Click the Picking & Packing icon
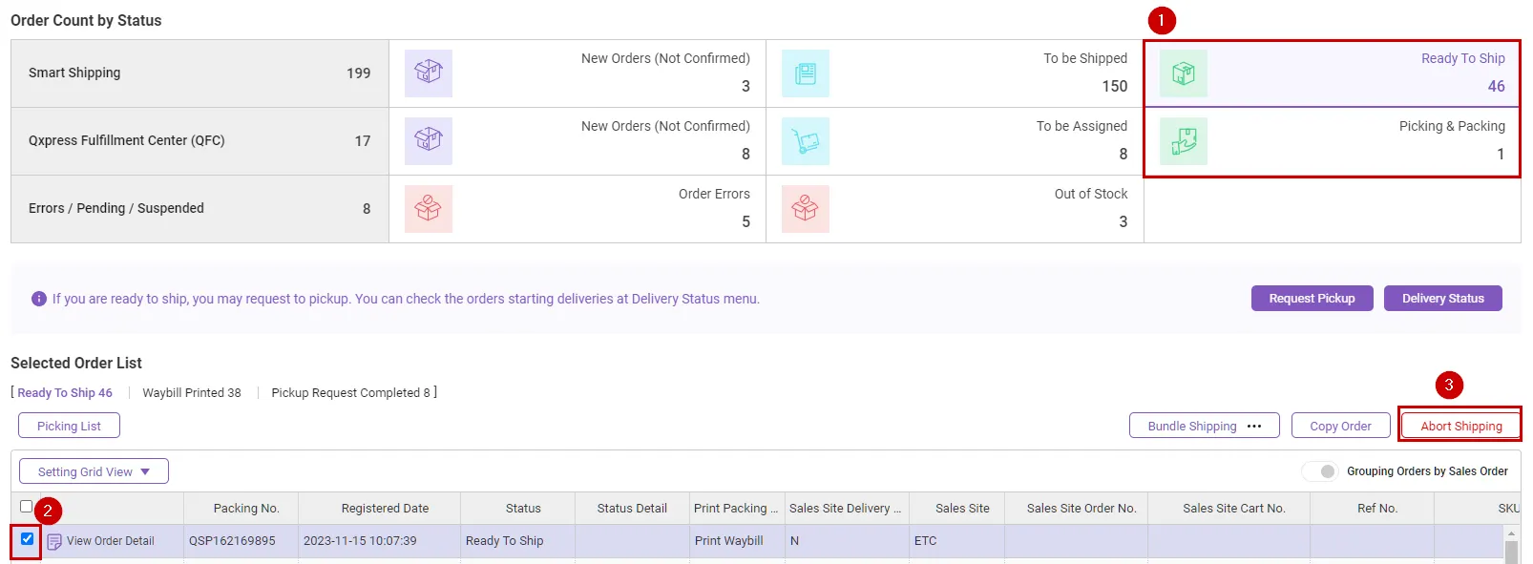The width and height of the screenshot is (1533, 564). pyautogui.click(x=1183, y=141)
